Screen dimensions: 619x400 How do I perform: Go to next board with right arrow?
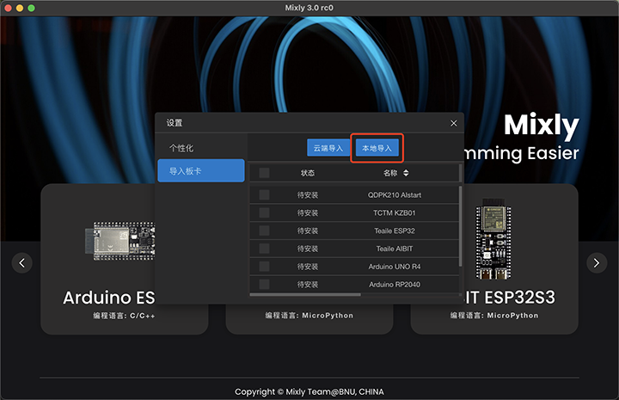point(597,262)
